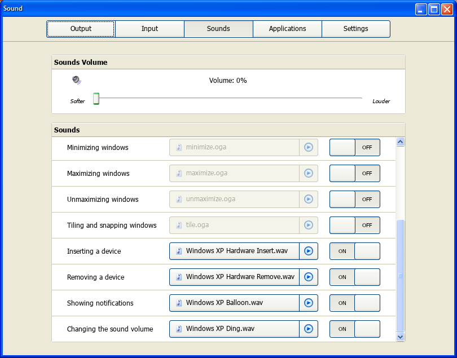Choose a different file for Changing the sound volume
The image size is (457, 358).
(234, 329)
